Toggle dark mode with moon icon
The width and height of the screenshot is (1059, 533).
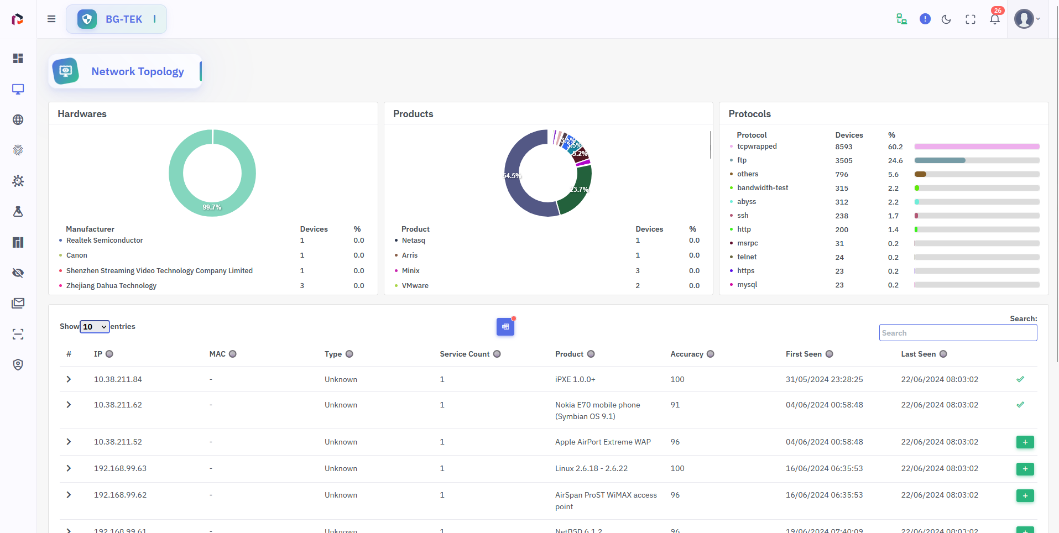946,19
